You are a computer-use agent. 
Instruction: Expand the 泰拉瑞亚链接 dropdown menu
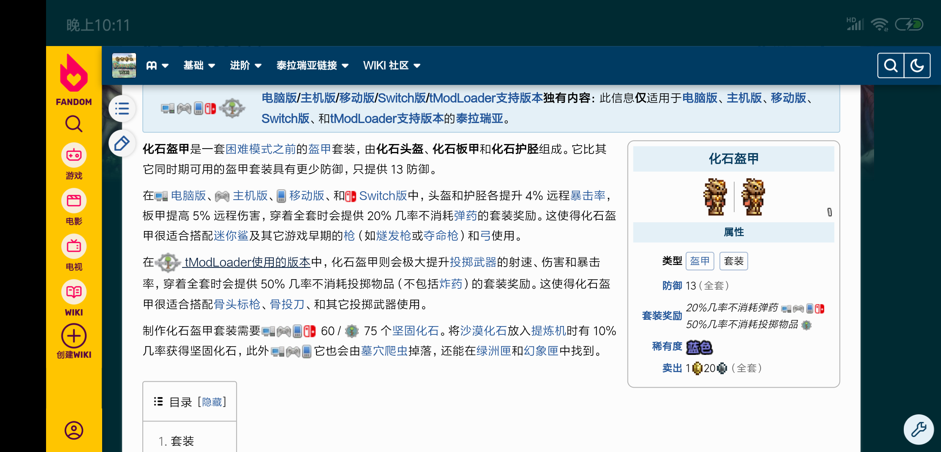coord(312,66)
